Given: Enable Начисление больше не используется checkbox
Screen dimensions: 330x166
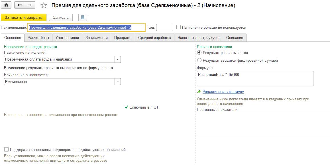Looking at the screenshot, I should pyautogui.click(x=178, y=27).
